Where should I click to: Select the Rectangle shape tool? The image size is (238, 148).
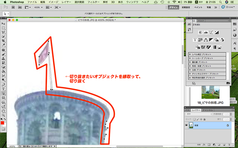point(3,98)
